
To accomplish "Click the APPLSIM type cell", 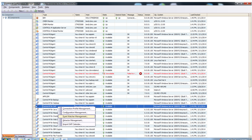I will [x=58, y=97].
